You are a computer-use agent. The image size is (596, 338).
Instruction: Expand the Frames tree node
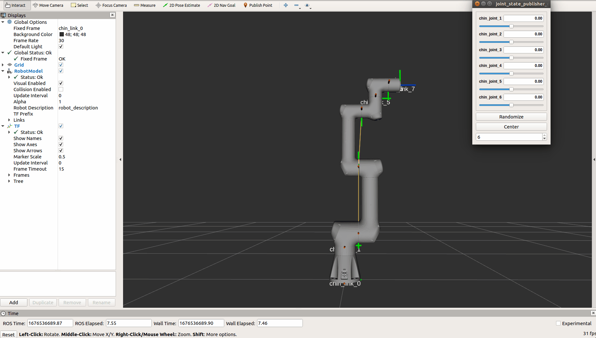click(x=9, y=175)
